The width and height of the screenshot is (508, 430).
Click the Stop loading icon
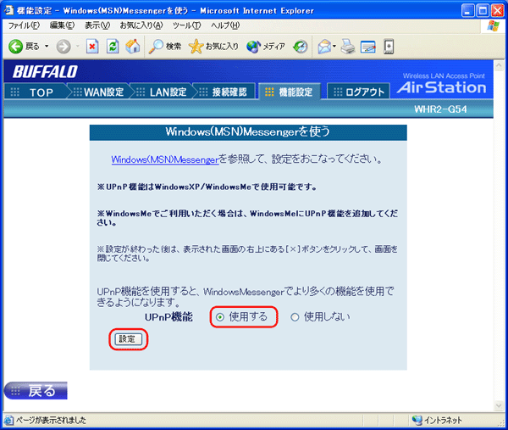pyautogui.click(x=92, y=47)
